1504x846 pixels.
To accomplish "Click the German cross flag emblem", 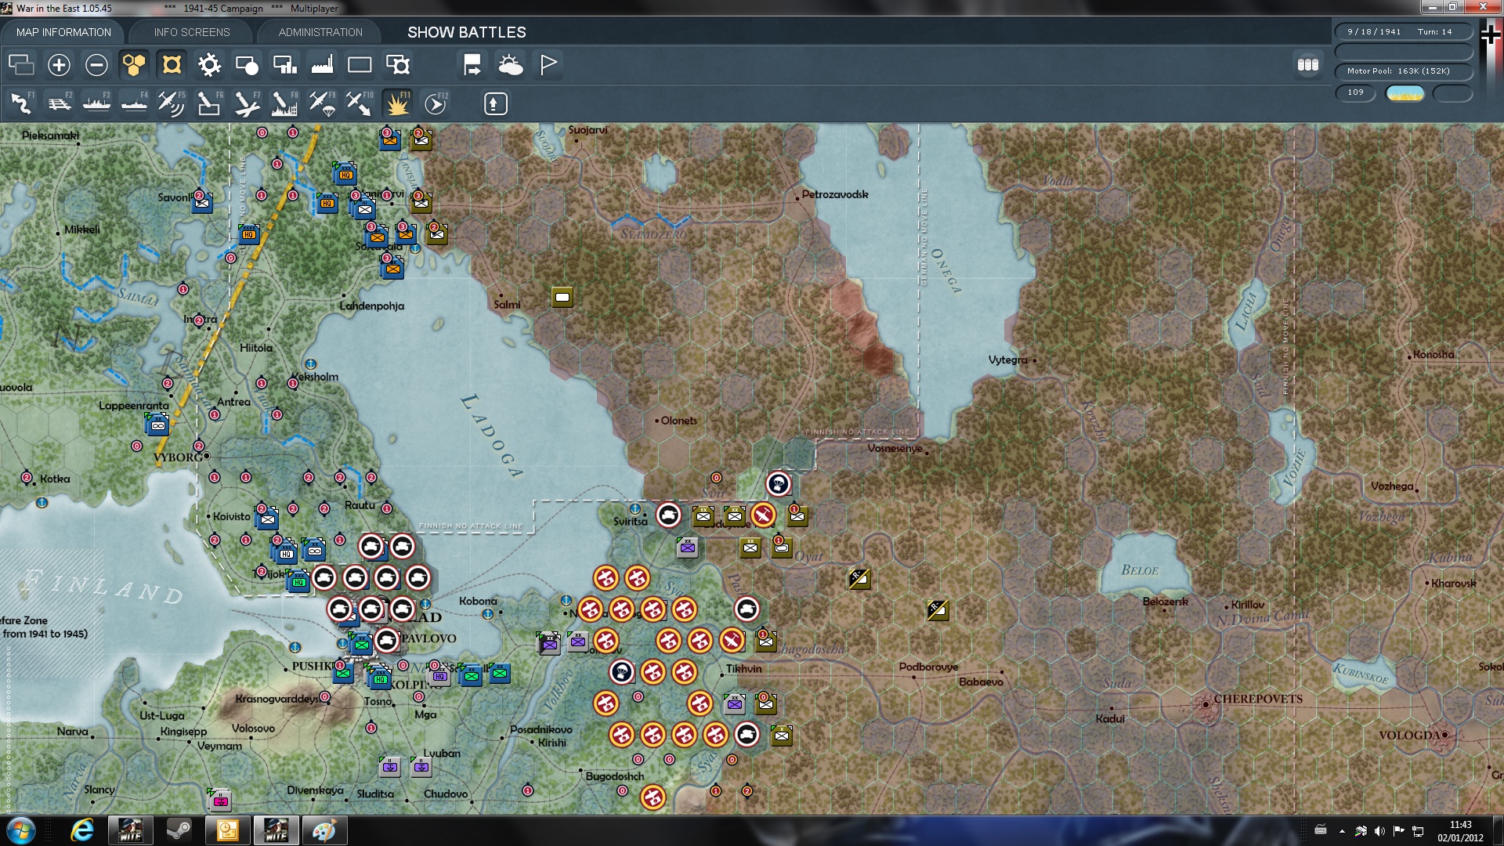I will pos(1491,35).
